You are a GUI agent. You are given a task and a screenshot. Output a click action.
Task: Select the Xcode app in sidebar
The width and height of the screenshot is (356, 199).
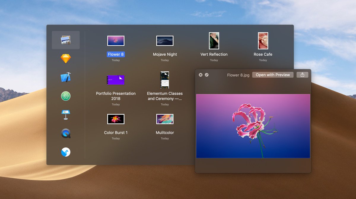[x=66, y=77]
